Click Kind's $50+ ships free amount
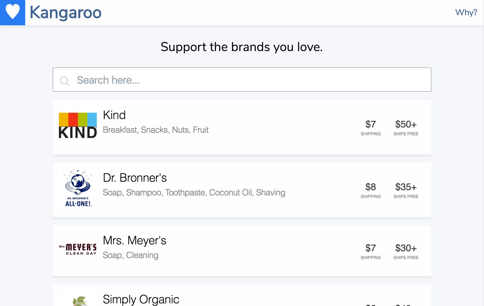484x306 pixels. click(406, 124)
